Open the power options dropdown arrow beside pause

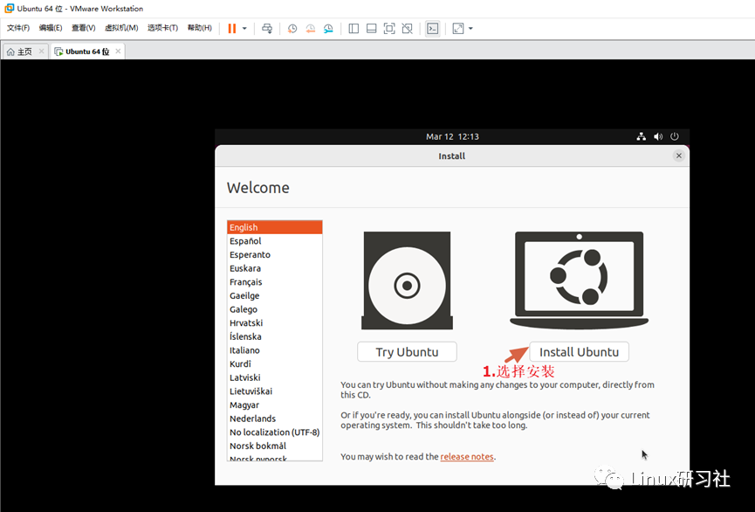[244, 29]
